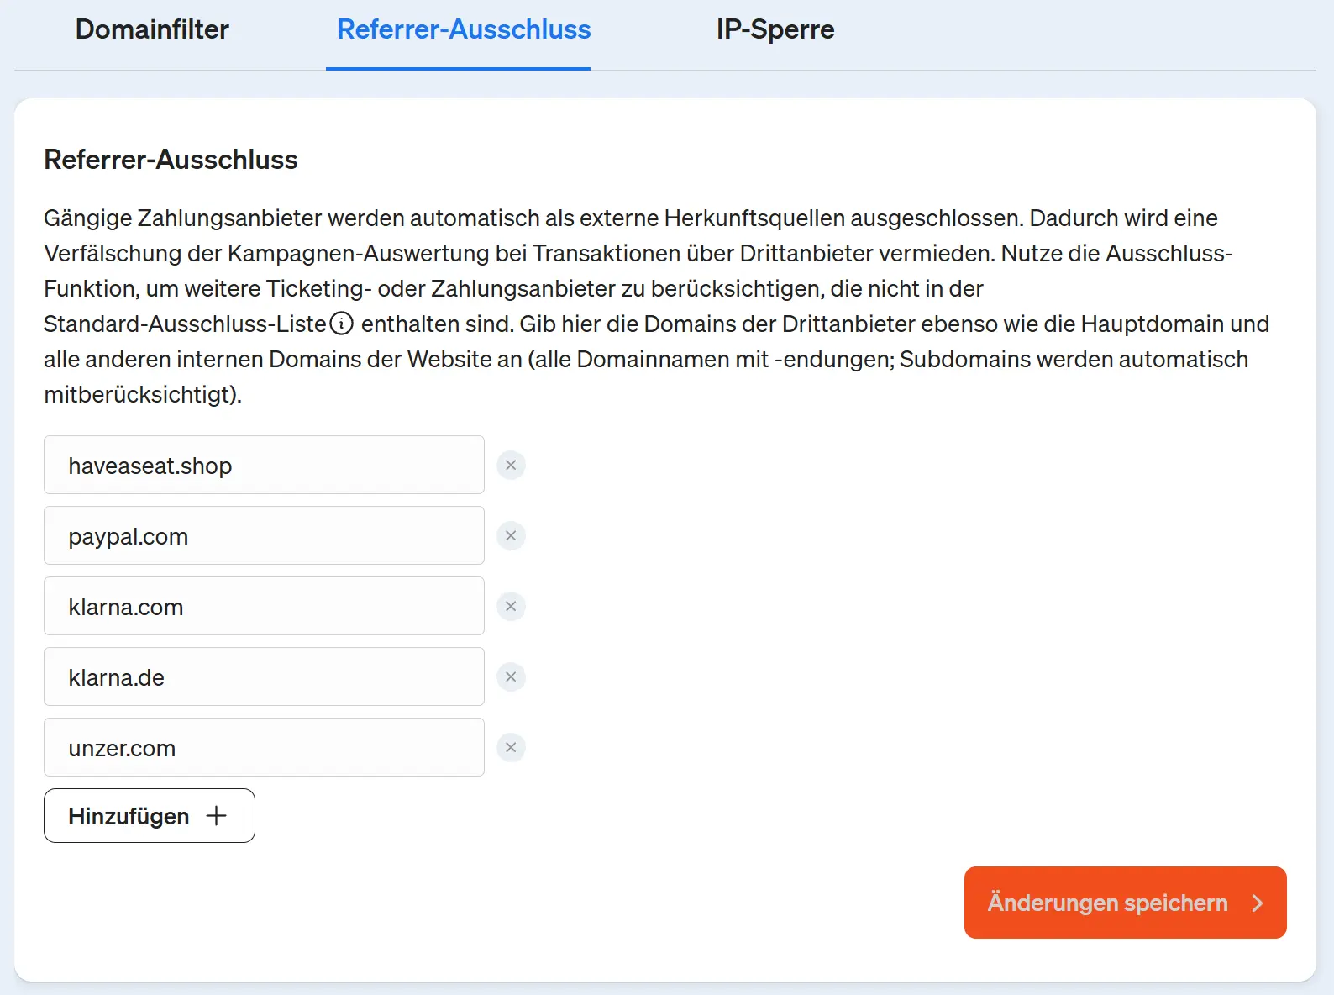This screenshot has width=1334, height=995.
Task: Save with Änderungen speichern button
Action: (1125, 903)
